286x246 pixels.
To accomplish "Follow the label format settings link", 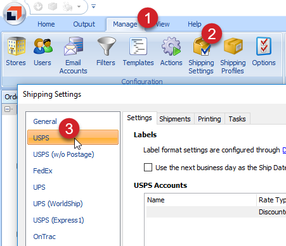I will click(x=284, y=150).
